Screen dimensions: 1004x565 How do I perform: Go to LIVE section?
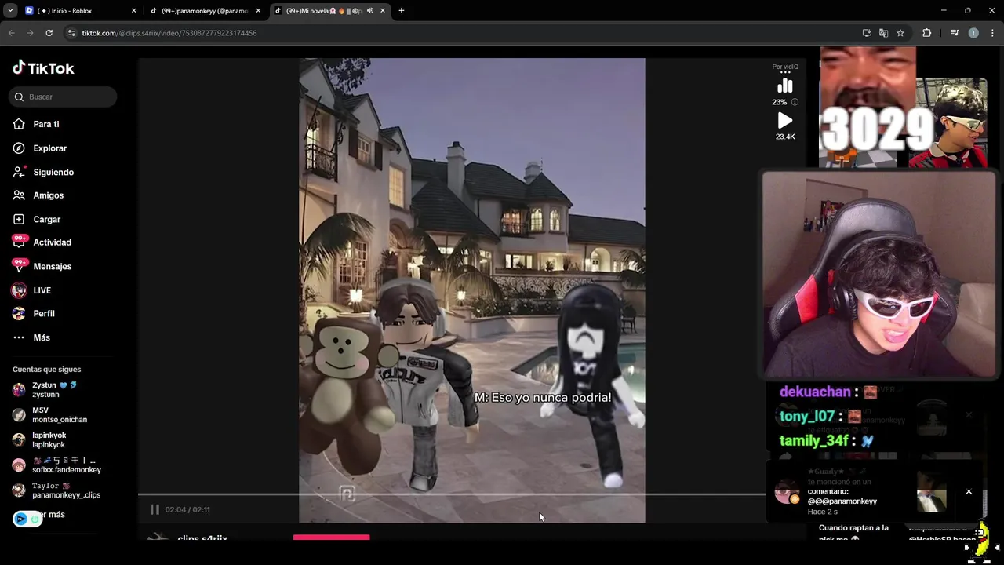(x=42, y=290)
